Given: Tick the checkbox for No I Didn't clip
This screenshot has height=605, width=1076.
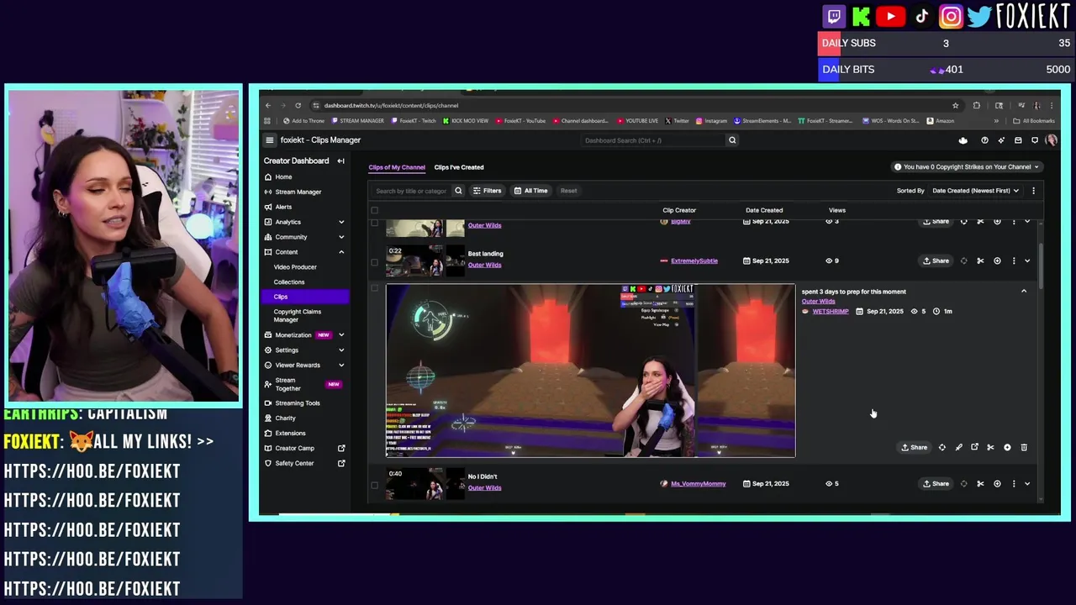Looking at the screenshot, I should coord(375,485).
